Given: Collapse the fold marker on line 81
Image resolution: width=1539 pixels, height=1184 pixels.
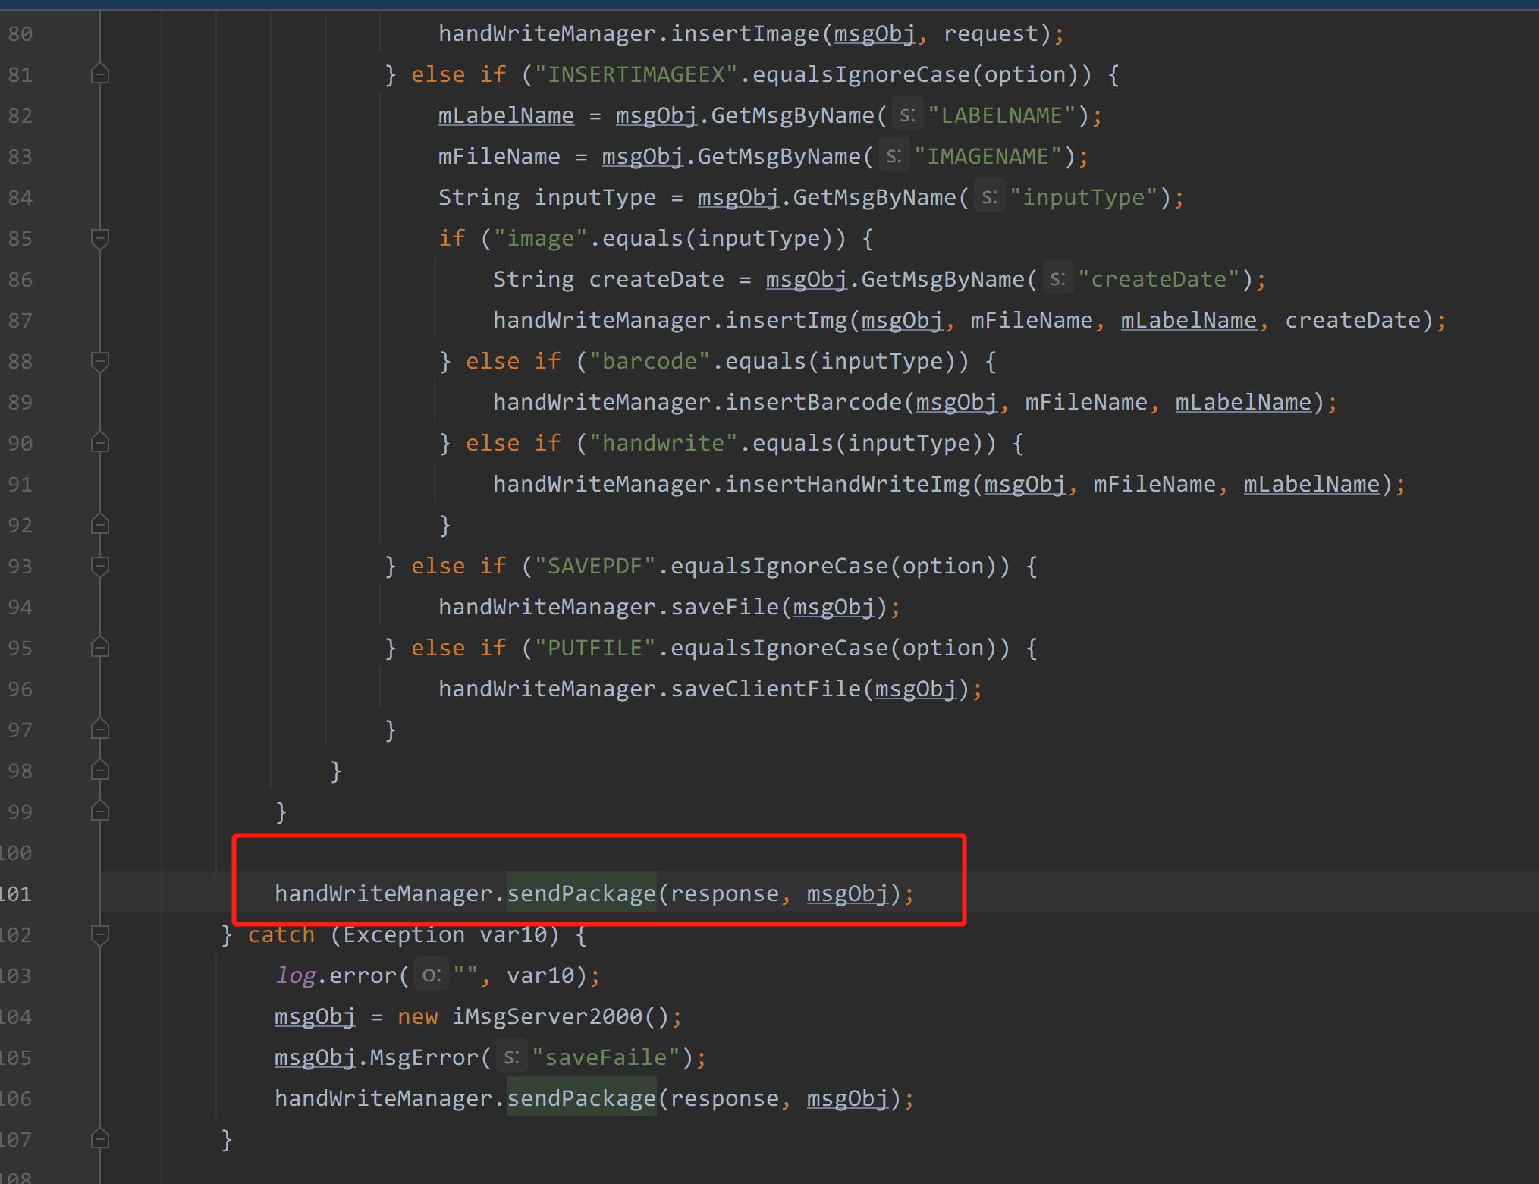Looking at the screenshot, I should point(99,74).
